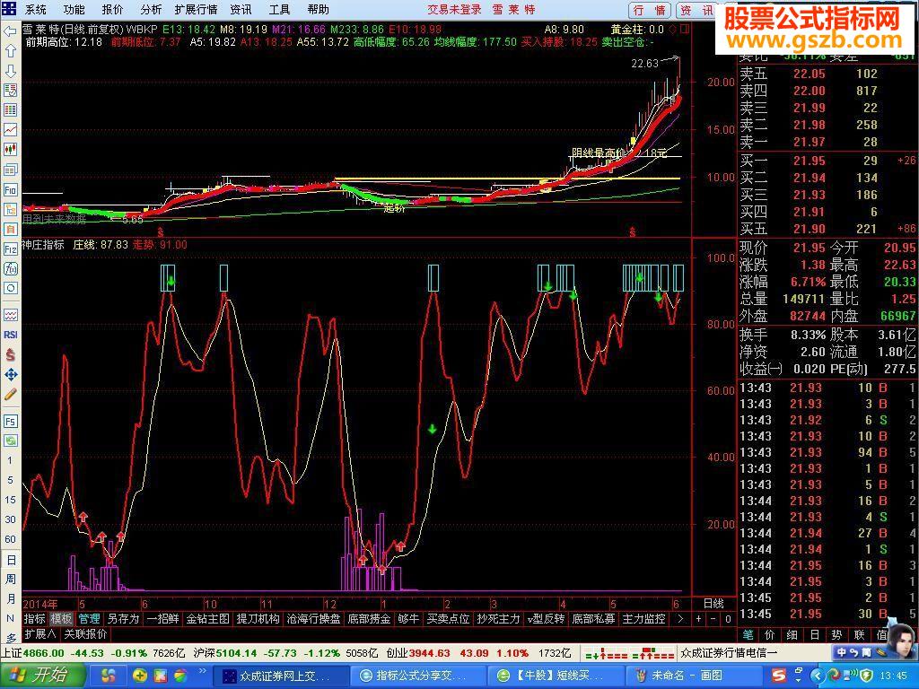919x689 pixels.
Task: Click the - button beside the indicator tabs
Action: coord(713,619)
